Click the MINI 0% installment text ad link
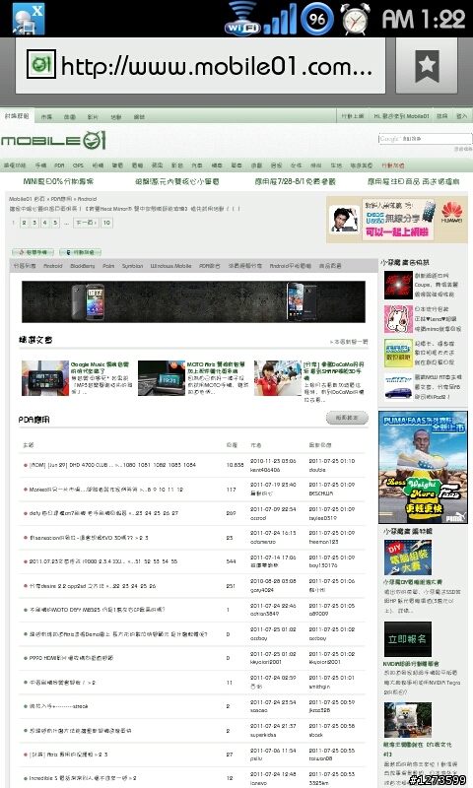473x788 pixels. (58, 181)
